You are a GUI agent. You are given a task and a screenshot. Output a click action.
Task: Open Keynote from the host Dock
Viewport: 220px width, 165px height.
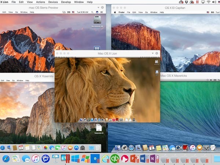coord(55,159)
